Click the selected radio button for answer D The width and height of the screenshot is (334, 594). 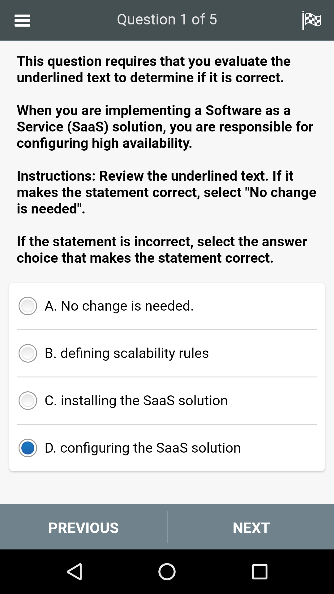(x=28, y=448)
